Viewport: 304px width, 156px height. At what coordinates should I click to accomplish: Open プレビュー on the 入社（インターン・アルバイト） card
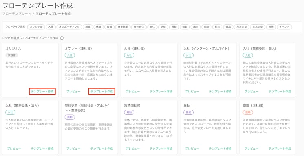coord(192,92)
